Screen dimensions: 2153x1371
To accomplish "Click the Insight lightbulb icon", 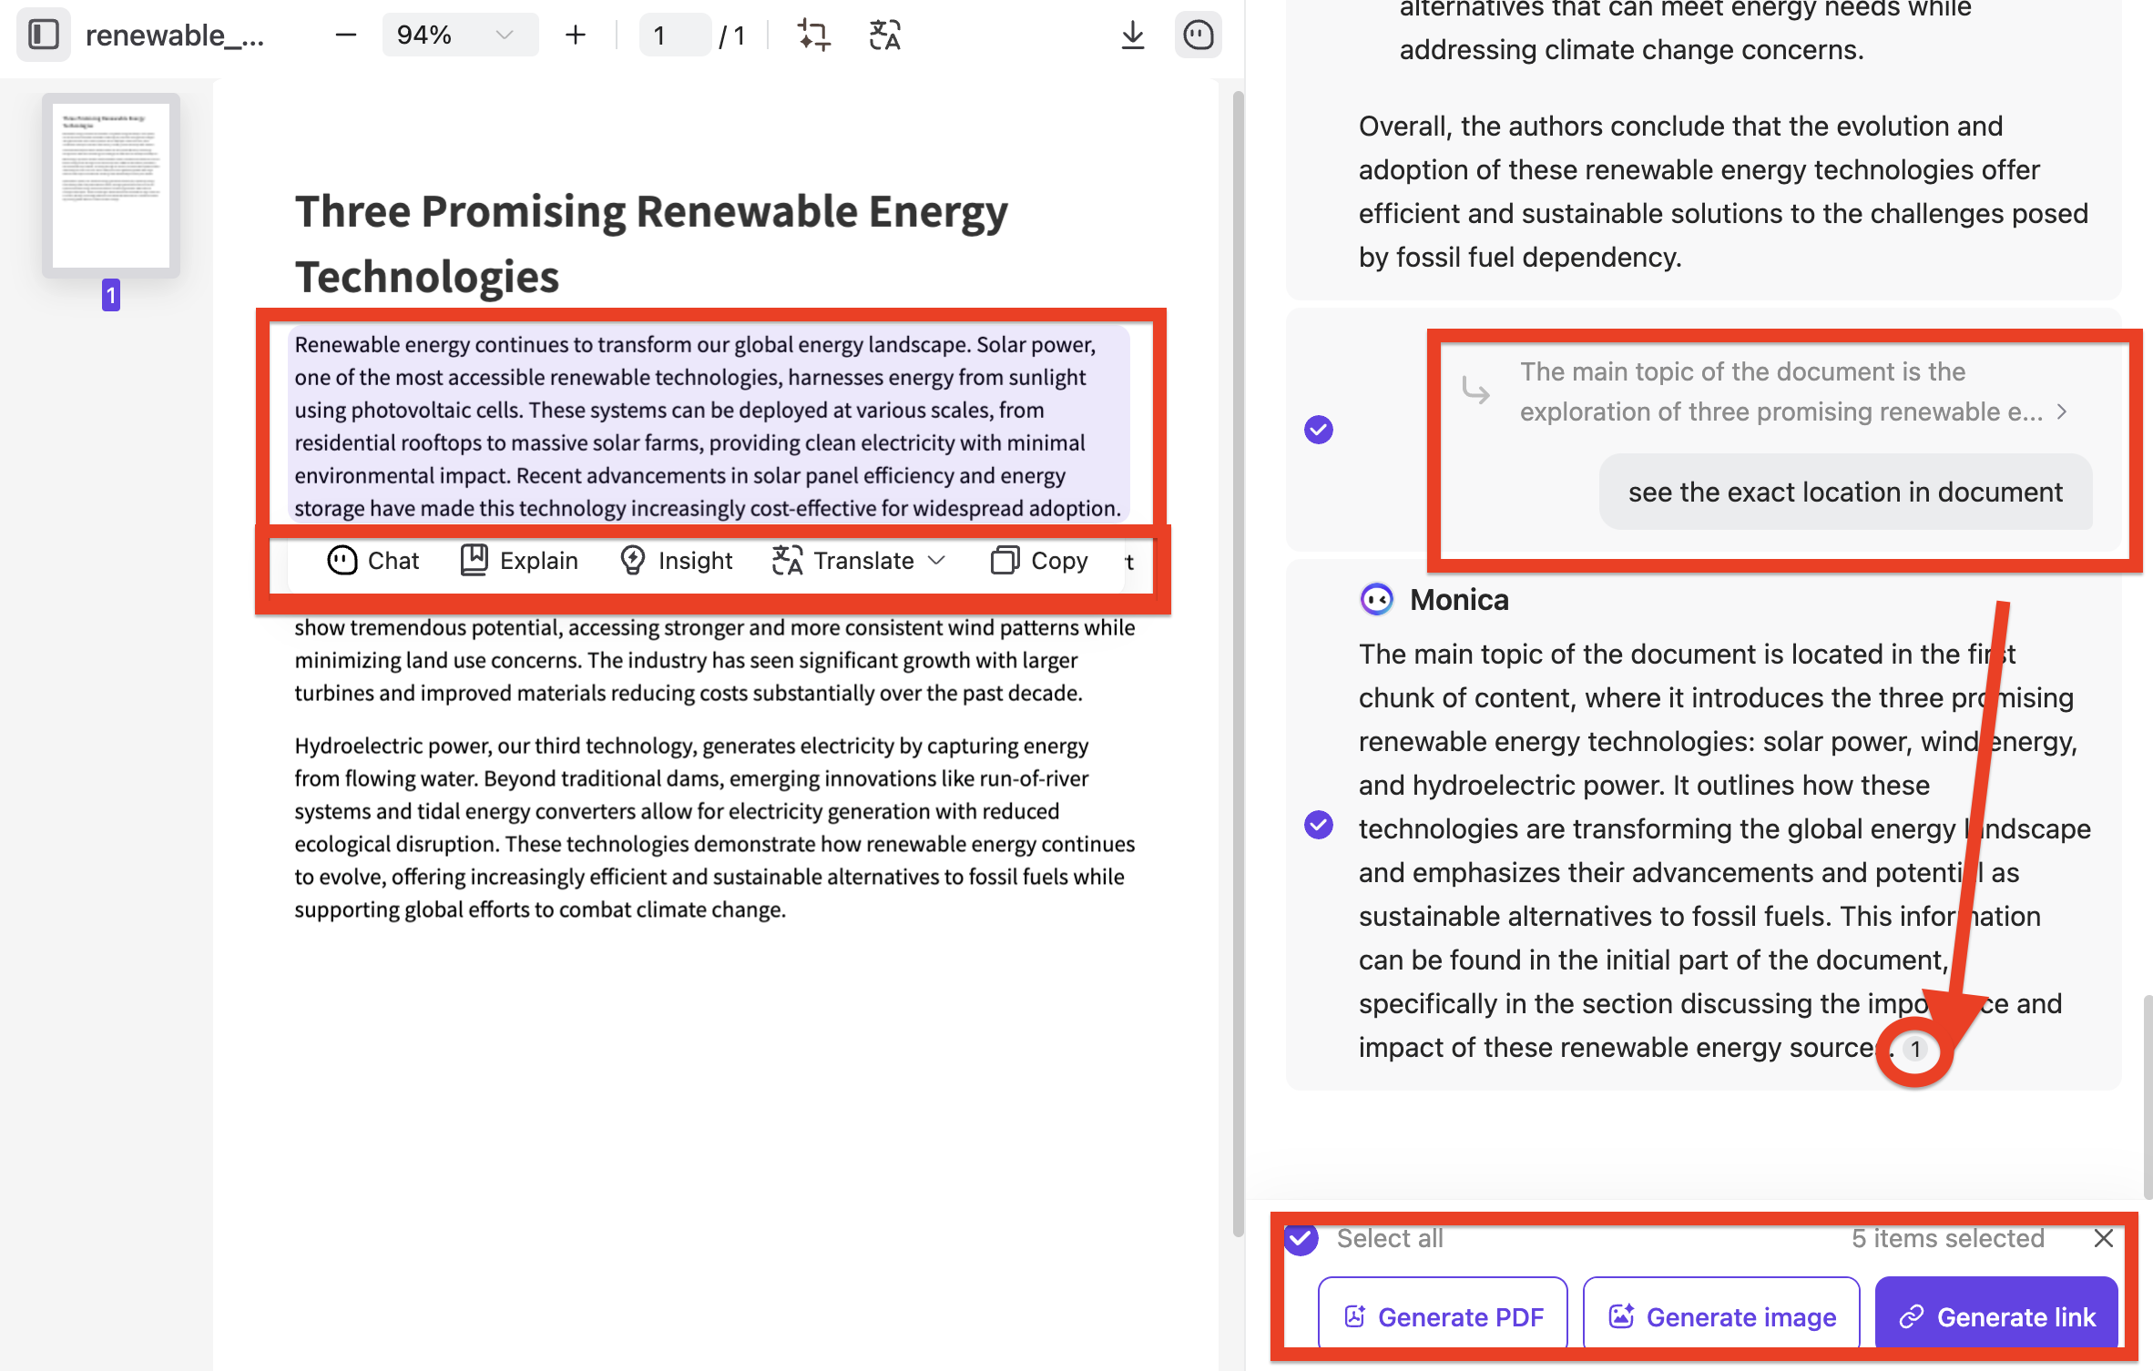I will point(633,561).
